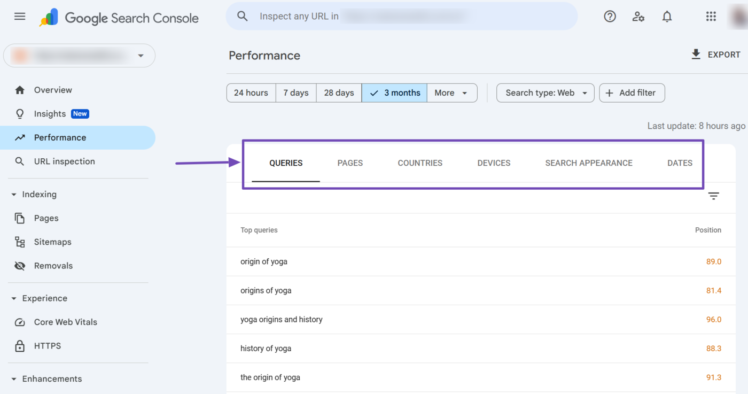Open the More date range dropdown
748x394 pixels.
451,92
